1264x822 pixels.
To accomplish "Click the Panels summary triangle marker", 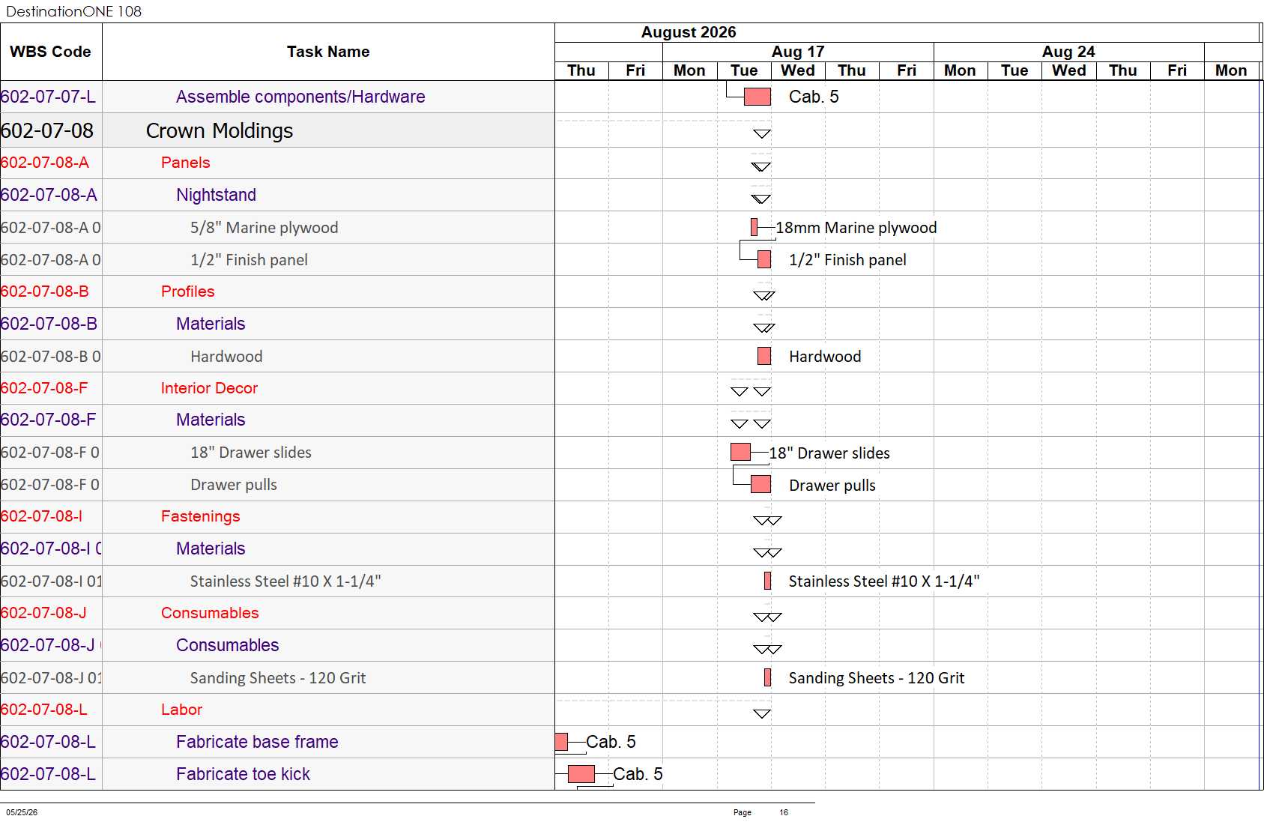I will 761,167.
